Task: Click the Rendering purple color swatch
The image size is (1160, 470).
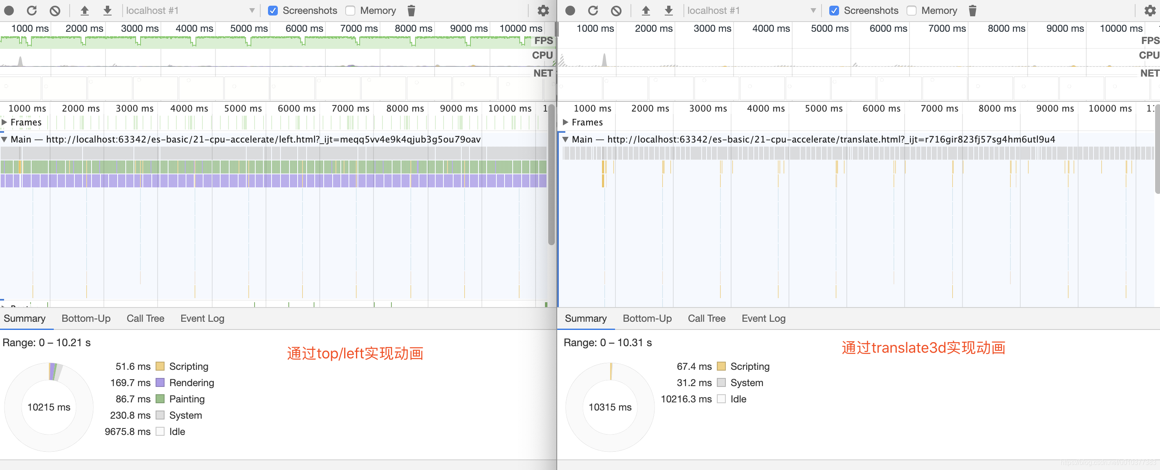Action: [160, 382]
